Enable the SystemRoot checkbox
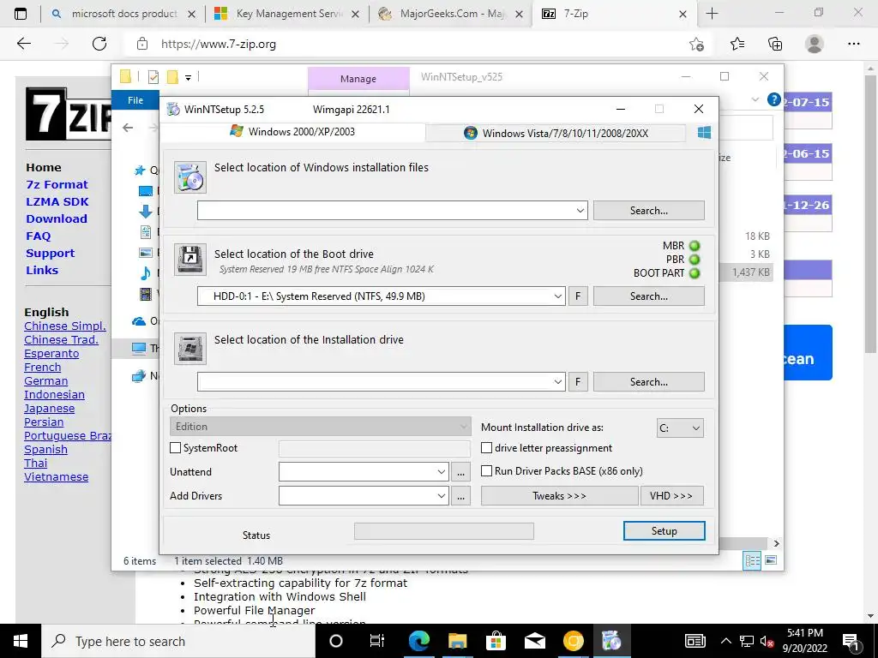Screen dimensions: 878x658 coord(175,447)
